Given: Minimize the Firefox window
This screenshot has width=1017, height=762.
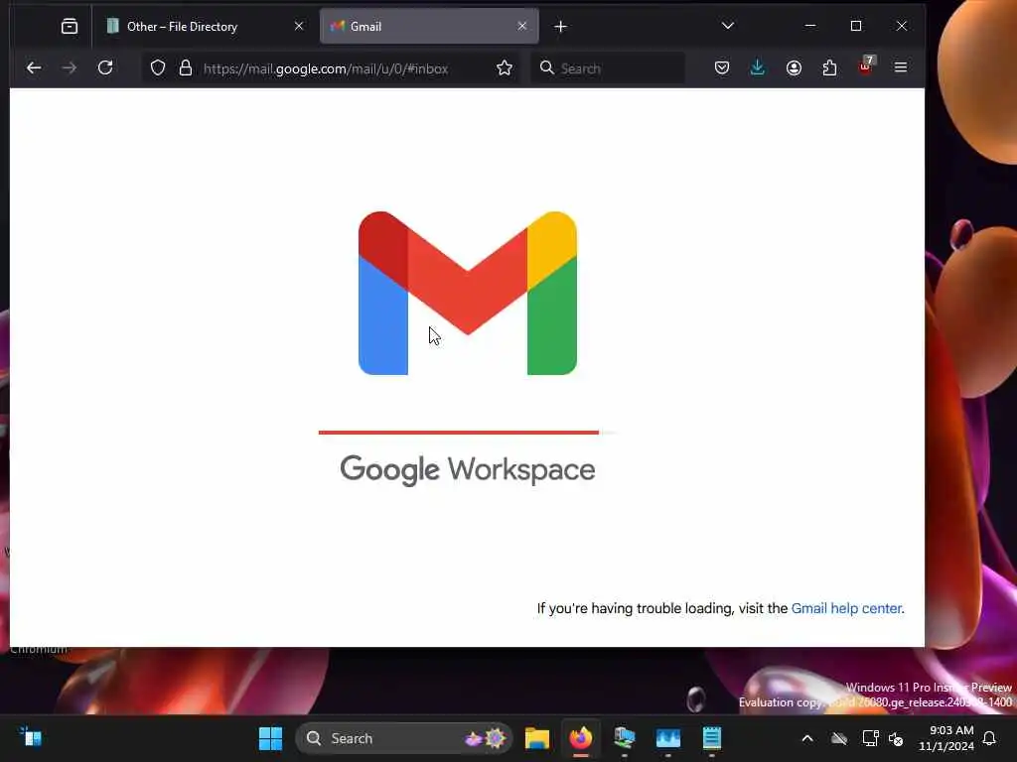Looking at the screenshot, I should click(x=810, y=26).
